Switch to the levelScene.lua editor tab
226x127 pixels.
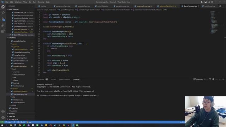[x=209, y=6]
